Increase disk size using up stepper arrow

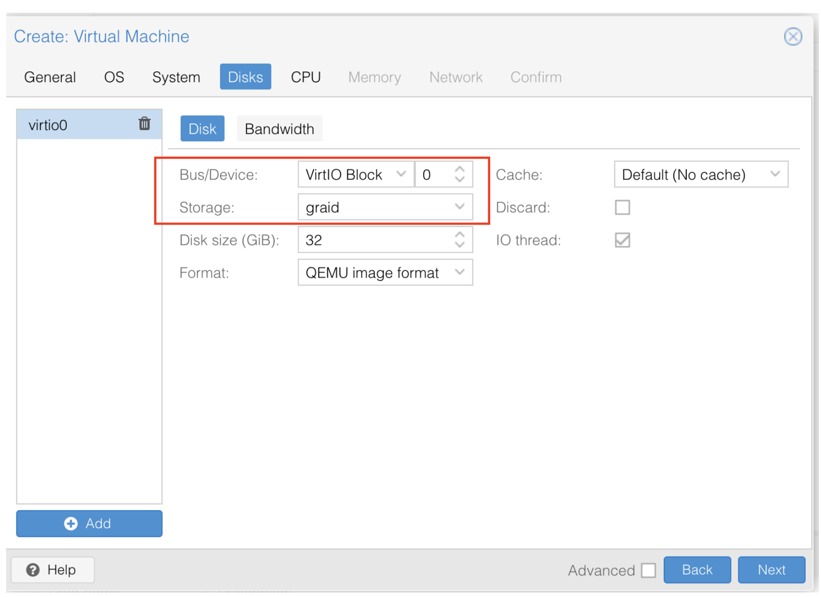(459, 234)
